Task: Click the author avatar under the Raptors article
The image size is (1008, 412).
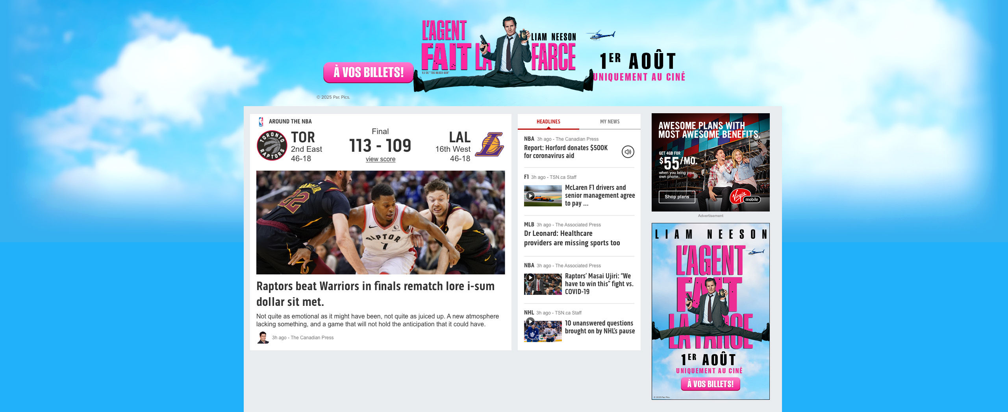Action: 263,337
